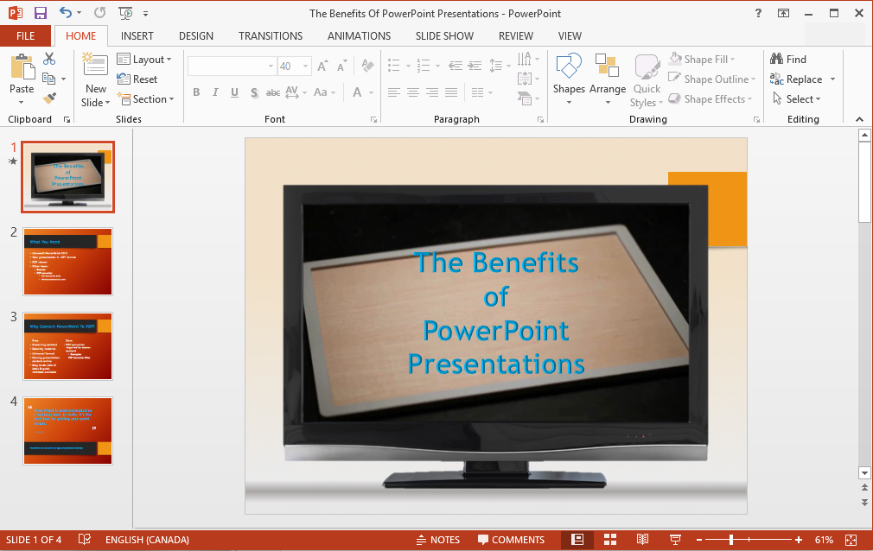Switch to Normal view in status bar
This screenshot has height=551, width=873.
pos(577,539)
